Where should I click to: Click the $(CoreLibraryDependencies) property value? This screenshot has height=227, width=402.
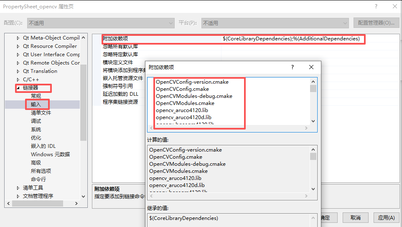tap(291, 39)
